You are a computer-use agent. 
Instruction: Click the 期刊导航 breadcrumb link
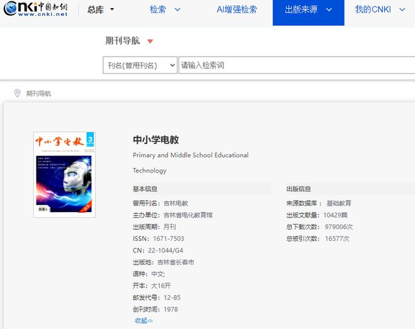38,94
